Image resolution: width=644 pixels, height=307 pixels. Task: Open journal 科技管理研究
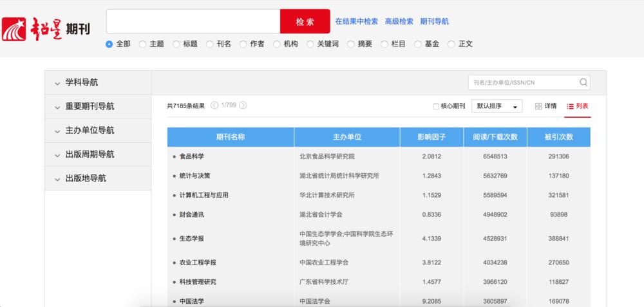coord(198,282)
